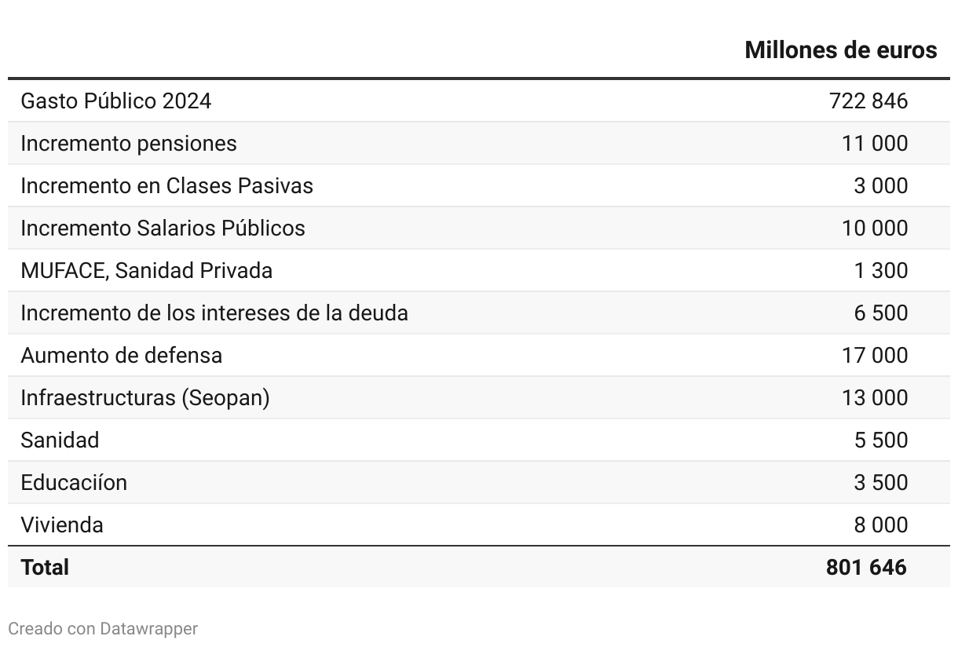The width and height of the screenshot is (958, 647).
Task: Click the Educaciíon row label
Action: 74,483
